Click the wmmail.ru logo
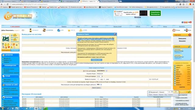Screen dimensions: 195x110 [18, 16]
